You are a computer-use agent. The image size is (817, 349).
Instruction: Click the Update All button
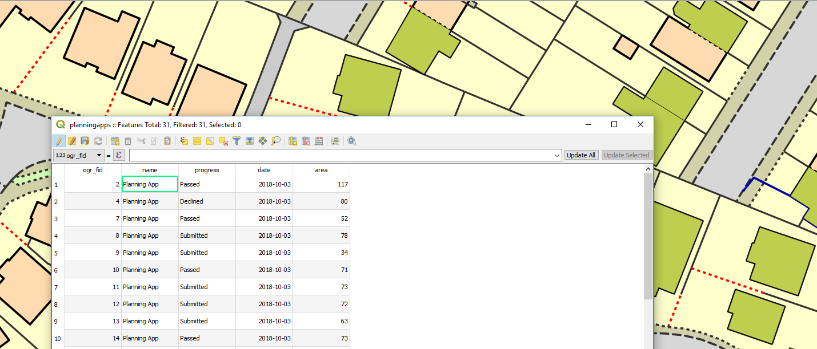coord(580,155)
